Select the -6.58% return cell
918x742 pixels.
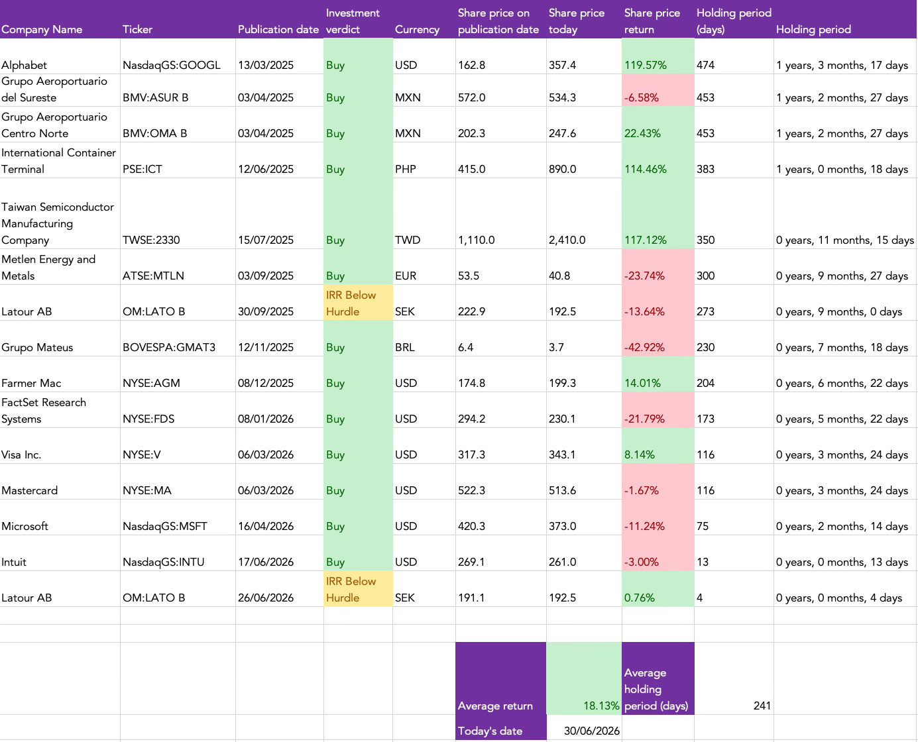(658, 90)
